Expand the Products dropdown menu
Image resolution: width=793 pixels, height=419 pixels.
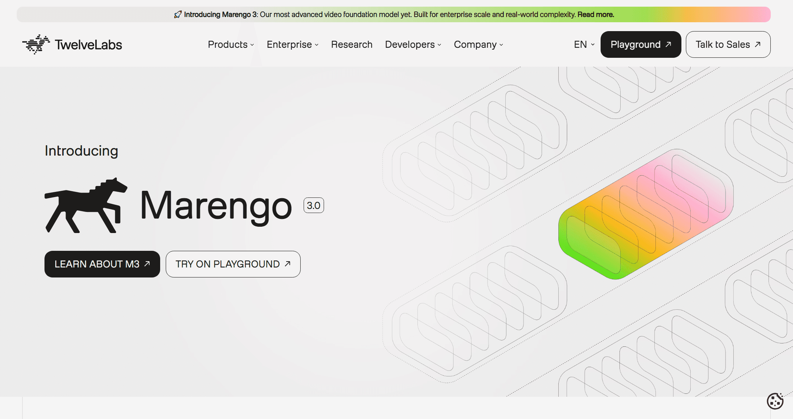(231, 44)
